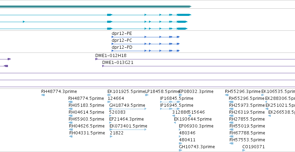The width and height of the screenshot is (295, 152).
Task: Click the EP06930.3prime EST label
Action: [x=196, y=126]
